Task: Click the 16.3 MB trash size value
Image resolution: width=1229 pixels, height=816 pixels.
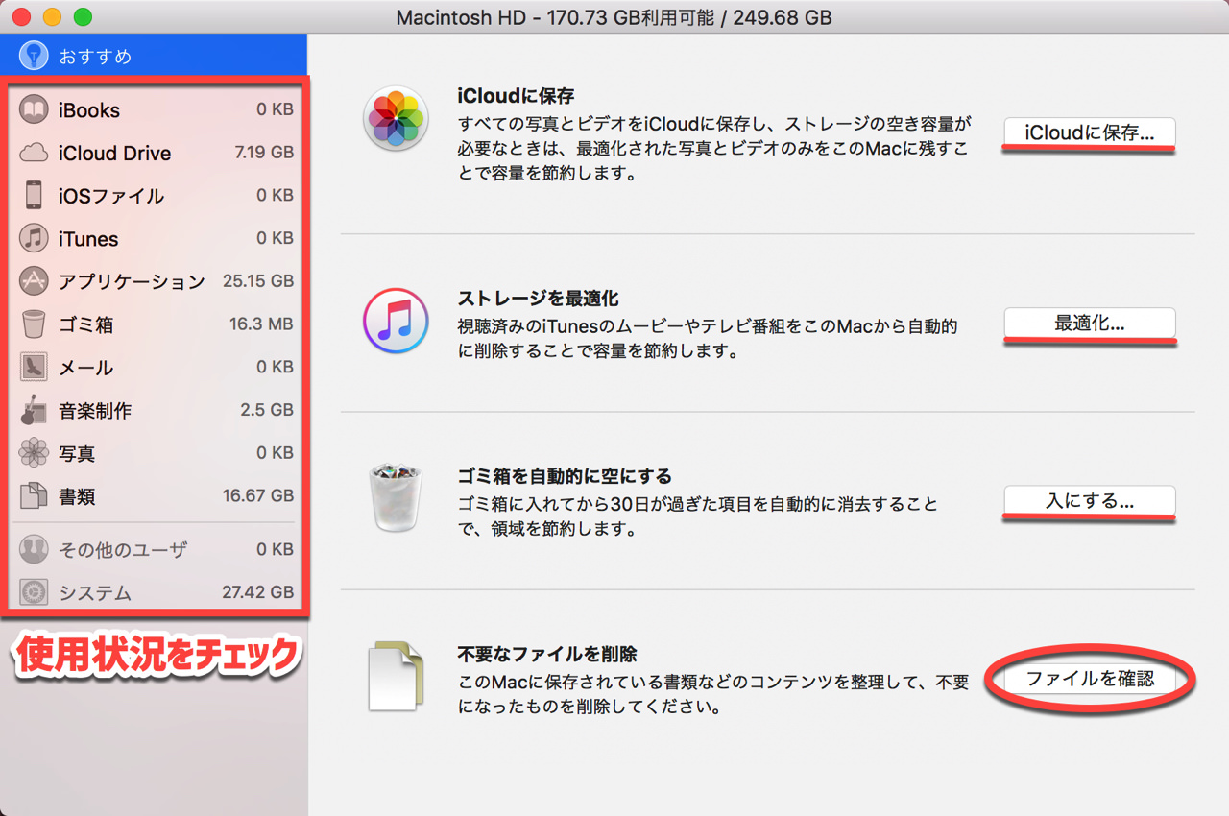Action: point(261,324)
